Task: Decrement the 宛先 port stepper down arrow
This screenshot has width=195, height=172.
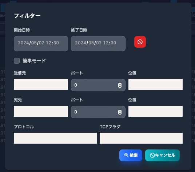Action: pos(120,113)
